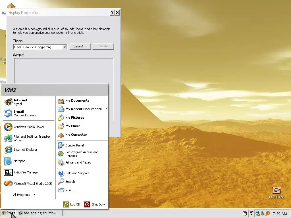Image resolution: width=291 pixels, height=218 pixels.
Task: Click the green hardware tray icon
Action: (262, 213)
